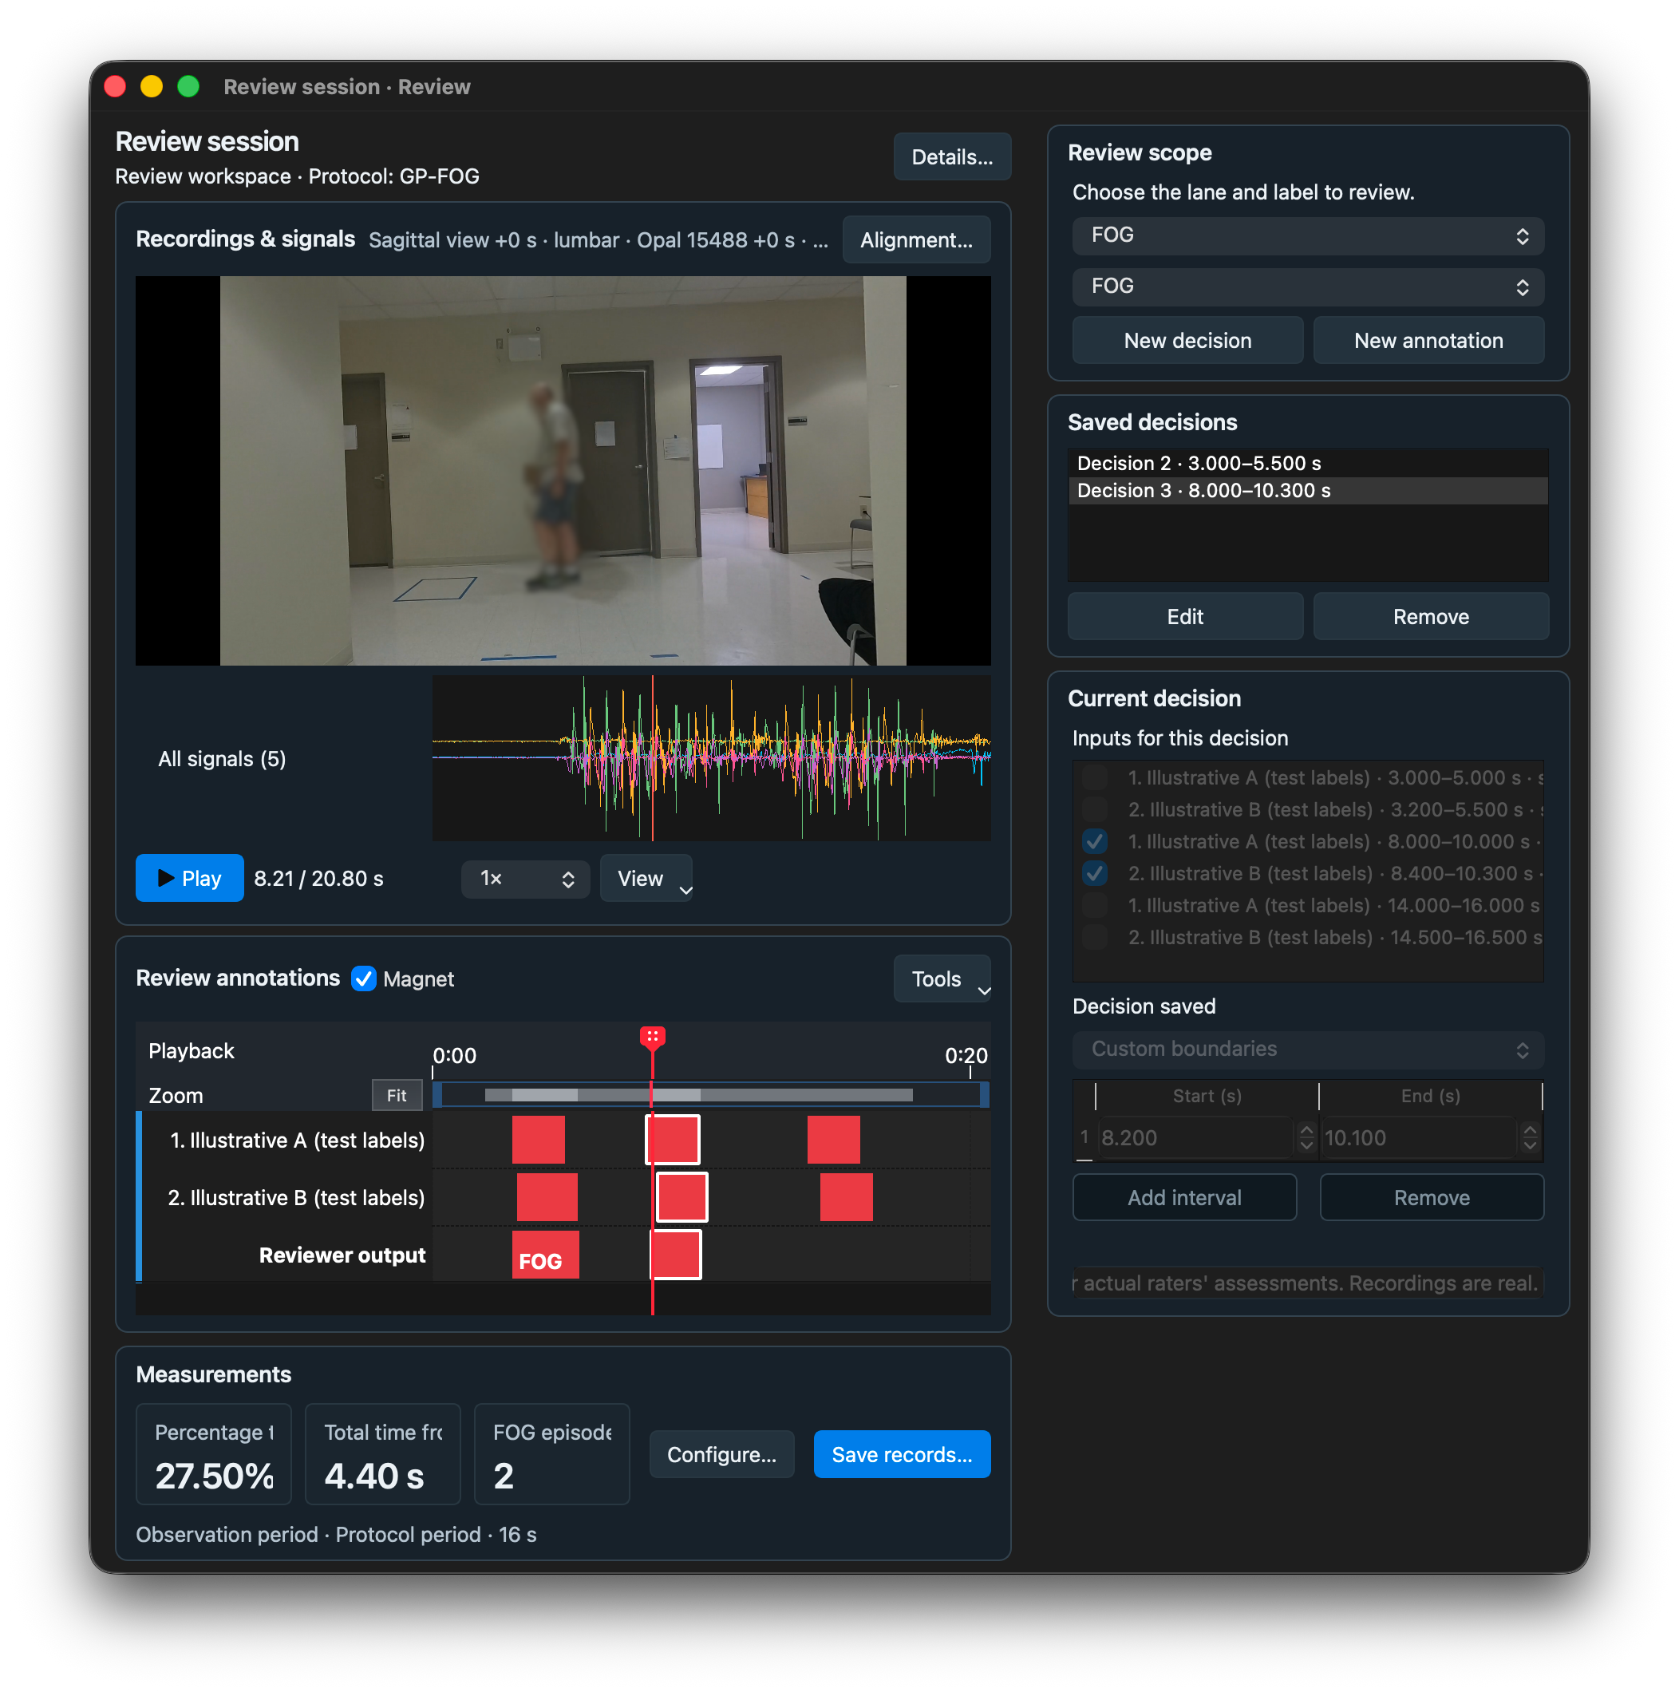Click Remove under Current decision
The height and width of the screenshot is (1692, 1679).
(1431, 1197)
